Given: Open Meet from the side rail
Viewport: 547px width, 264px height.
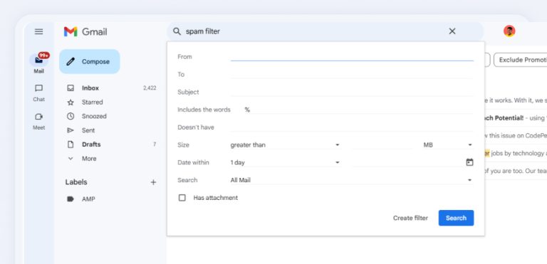Looking at the screenshot, I should coord(38,122).
